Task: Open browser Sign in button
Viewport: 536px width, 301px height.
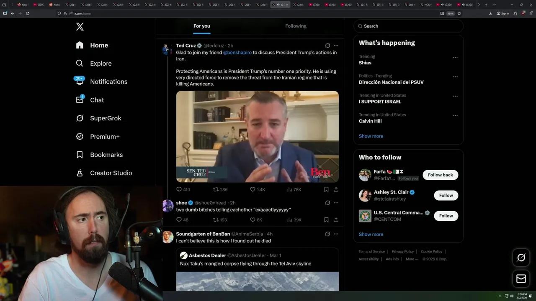Action: (503, 13)
